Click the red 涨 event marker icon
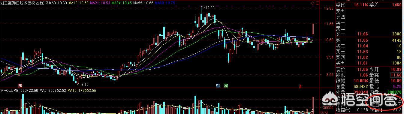 20,85
